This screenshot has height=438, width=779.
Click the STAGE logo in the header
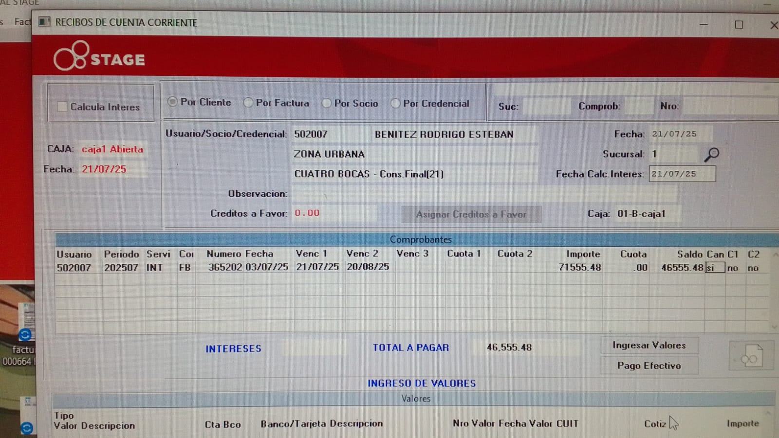[99, 57]
